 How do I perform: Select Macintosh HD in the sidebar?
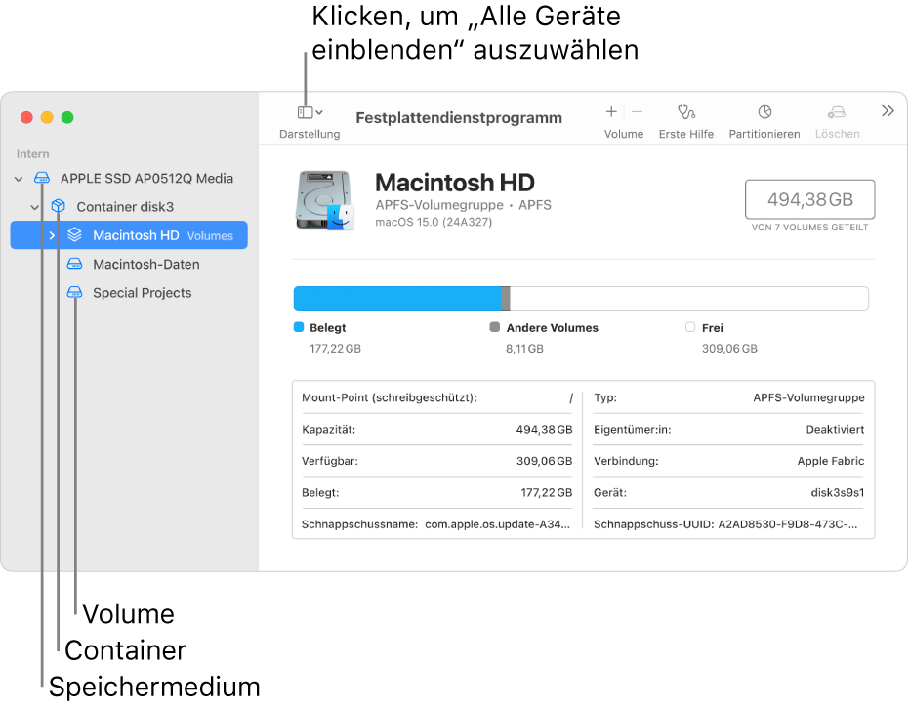[129, 235]
